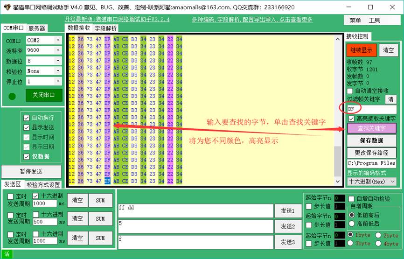The width and height of the screenshot is (404, 259).
Task: Click the 查找关键字 button
Action: 371,128
